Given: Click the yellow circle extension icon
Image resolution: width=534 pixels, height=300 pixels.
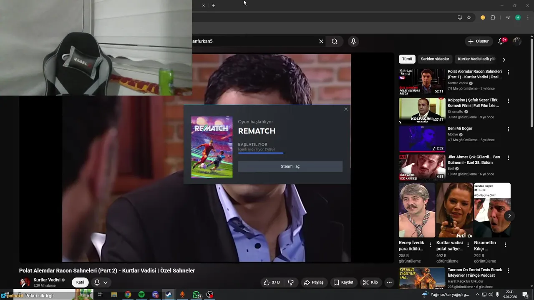Looking at the screenshot, I should [x=483, y=17].
